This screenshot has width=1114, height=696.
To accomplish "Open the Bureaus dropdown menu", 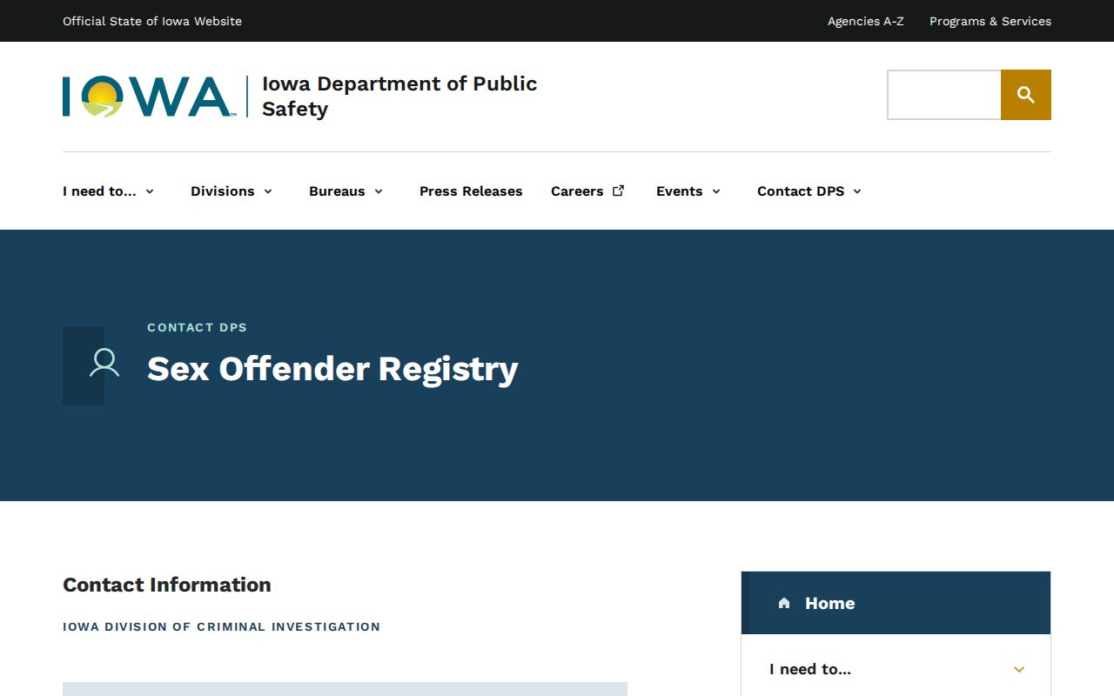I will coord(346,191).
